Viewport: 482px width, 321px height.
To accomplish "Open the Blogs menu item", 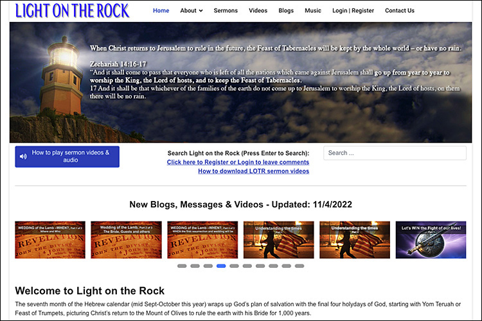I will (x=286, y=10).
